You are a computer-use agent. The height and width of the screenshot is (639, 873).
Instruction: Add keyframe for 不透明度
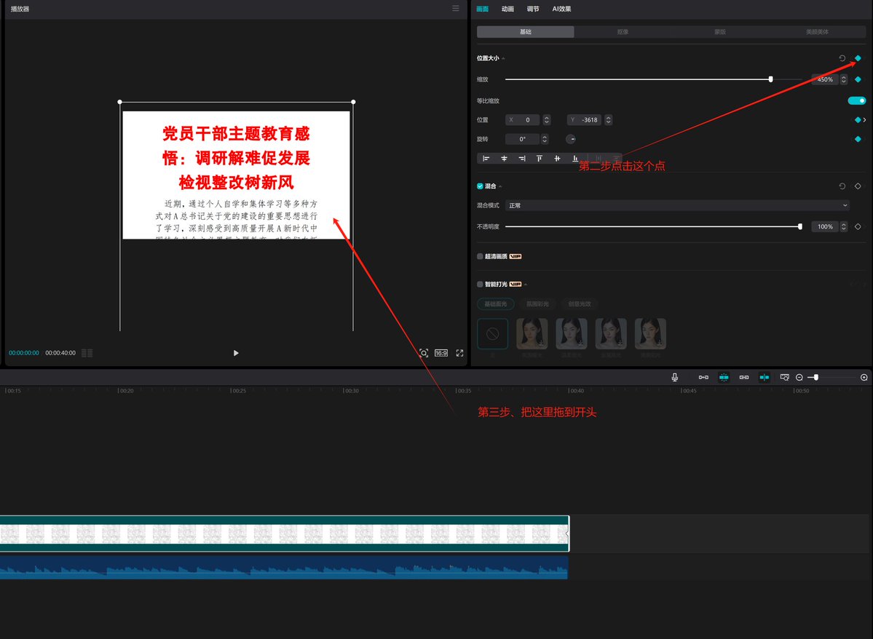pos(858,226)
